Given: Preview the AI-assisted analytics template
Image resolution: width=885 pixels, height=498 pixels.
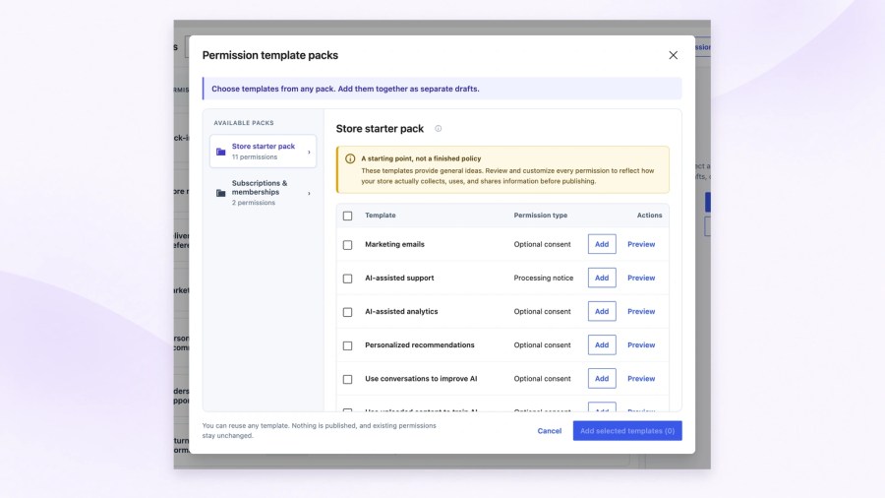Looking at the screenshot, I should coord(641,312).
